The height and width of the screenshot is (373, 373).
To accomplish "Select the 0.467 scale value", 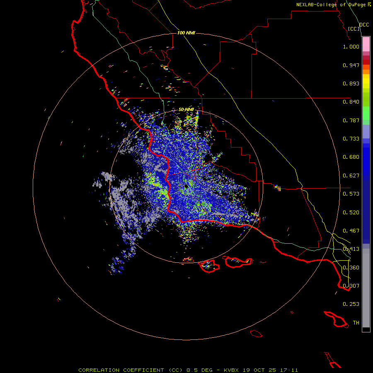I will click(x=351, y=231).
